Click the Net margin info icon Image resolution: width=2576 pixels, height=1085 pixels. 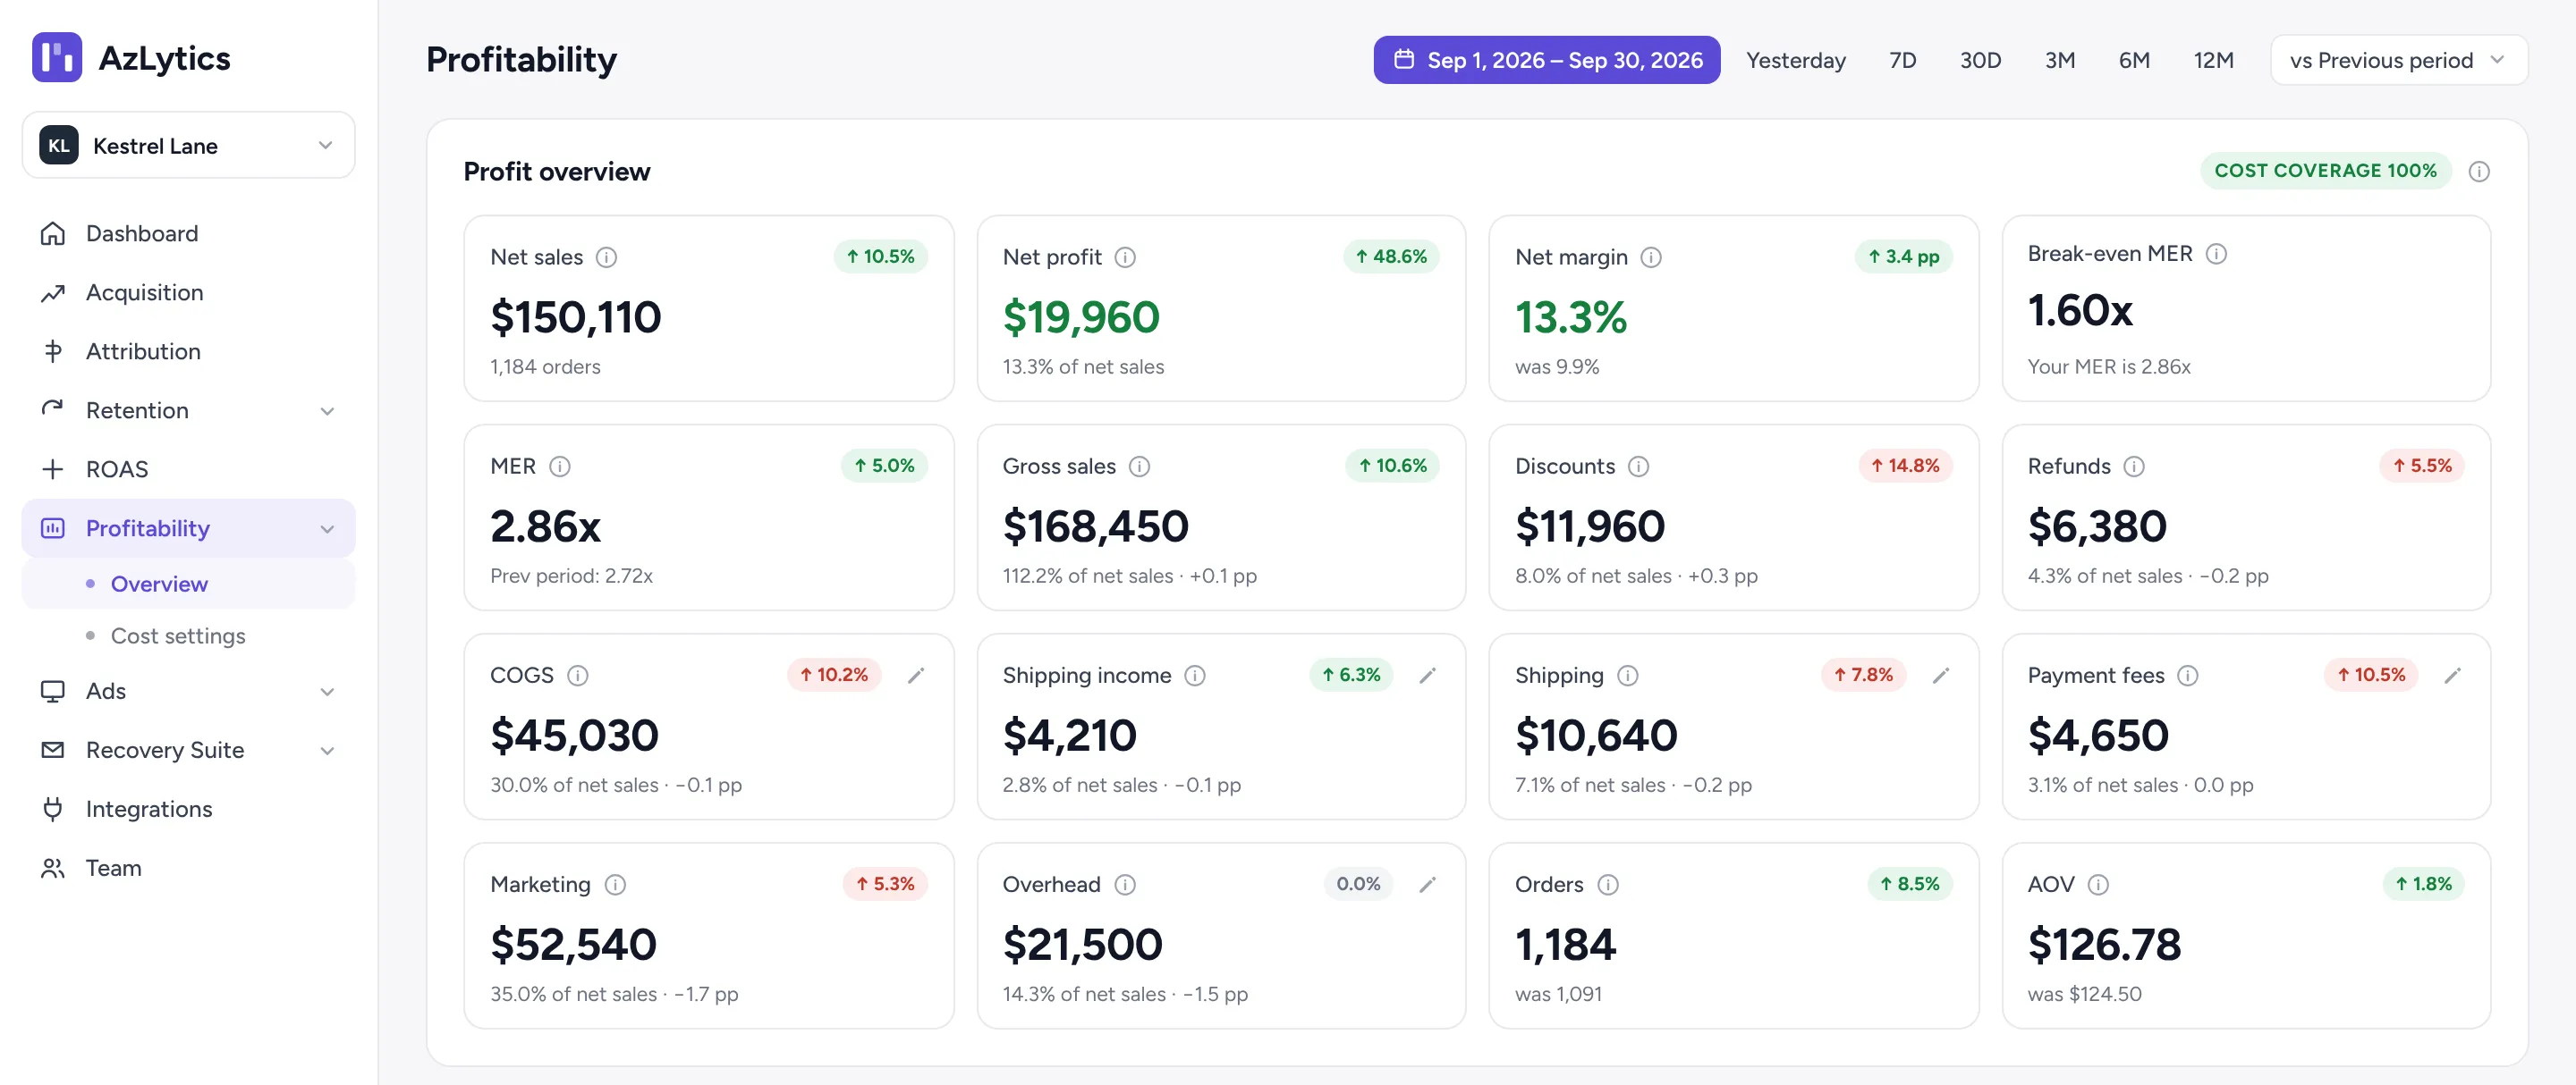1651,257
